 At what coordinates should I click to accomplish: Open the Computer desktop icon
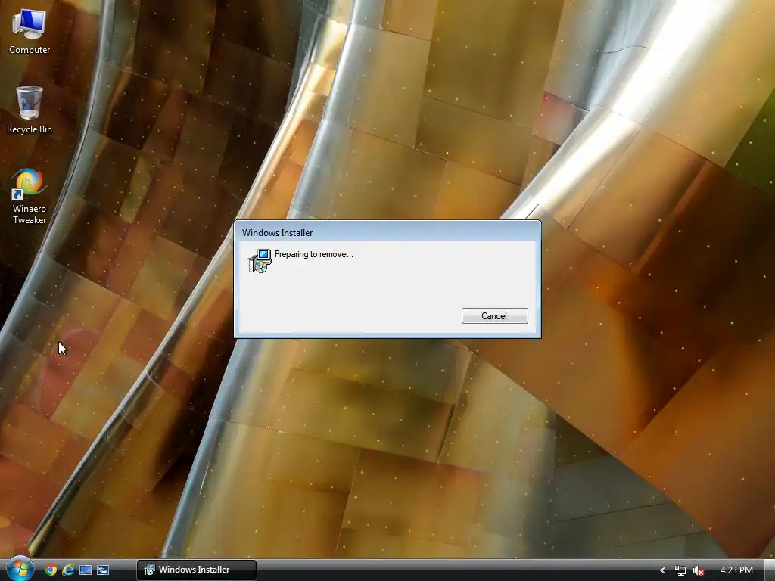click(30, 32)
